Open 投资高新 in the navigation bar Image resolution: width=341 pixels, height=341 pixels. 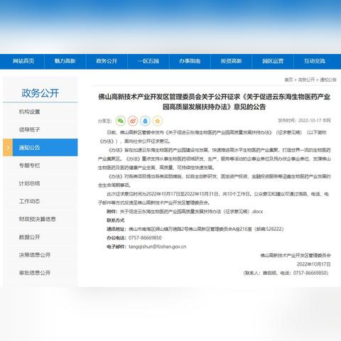pyautogui.click(x=232, y=61)
